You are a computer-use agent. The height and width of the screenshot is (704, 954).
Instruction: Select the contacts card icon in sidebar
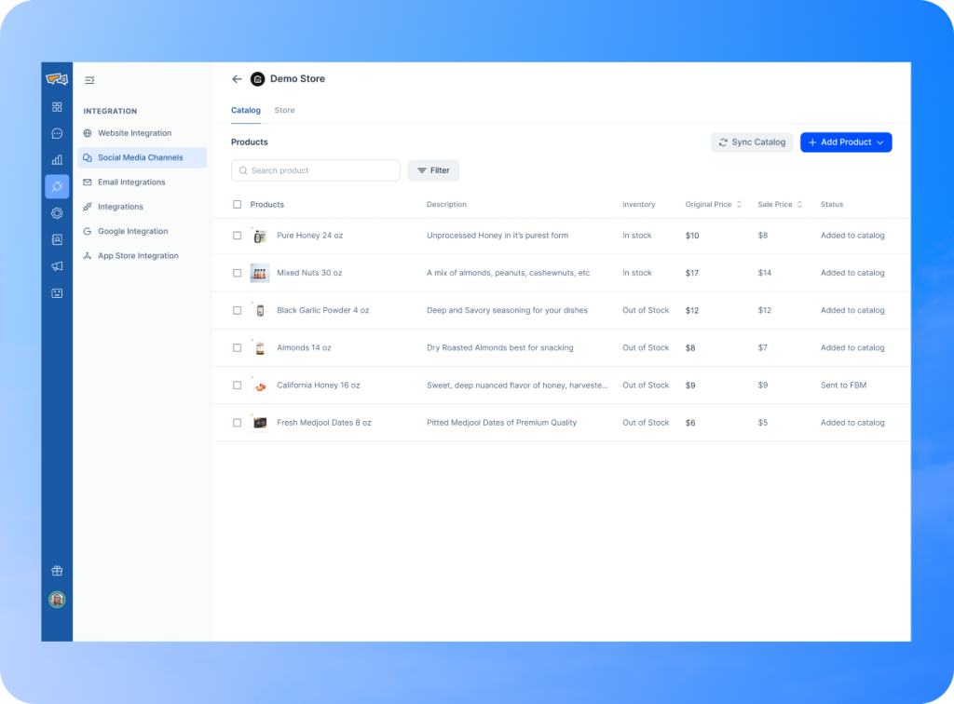click(57, 239)
